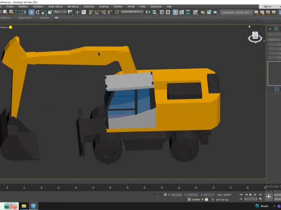Toggle Keyboard Shortcut Override button

click(x=84, y=12)
